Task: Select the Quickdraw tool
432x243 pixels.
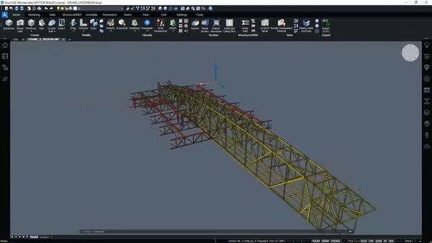Action: [9, 24]
